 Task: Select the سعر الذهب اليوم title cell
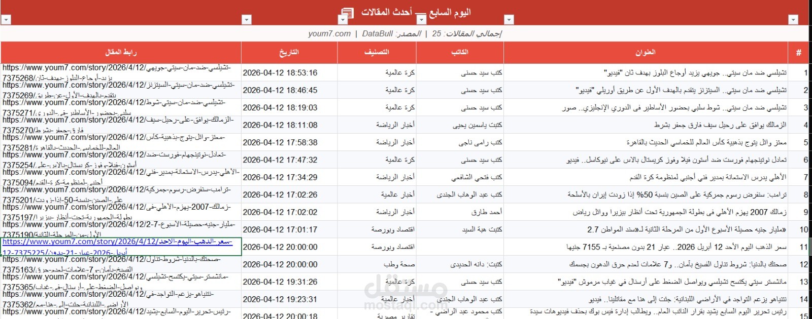[x=646, y=247]
